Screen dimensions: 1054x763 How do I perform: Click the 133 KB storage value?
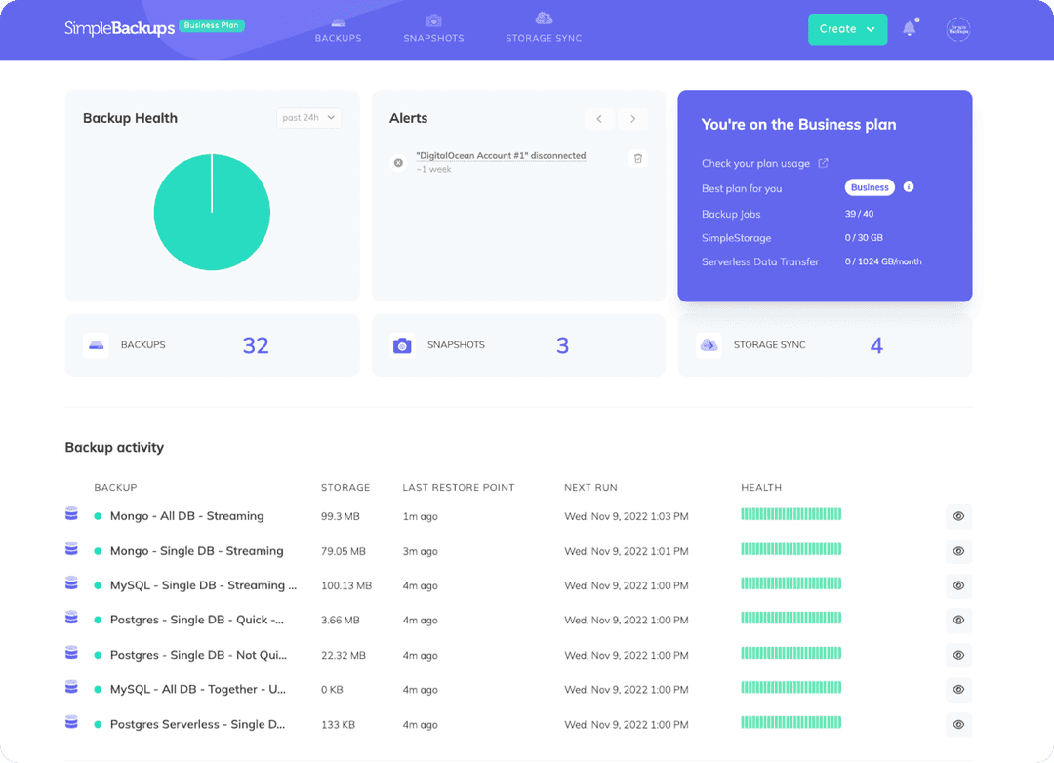tap(338, 725)
